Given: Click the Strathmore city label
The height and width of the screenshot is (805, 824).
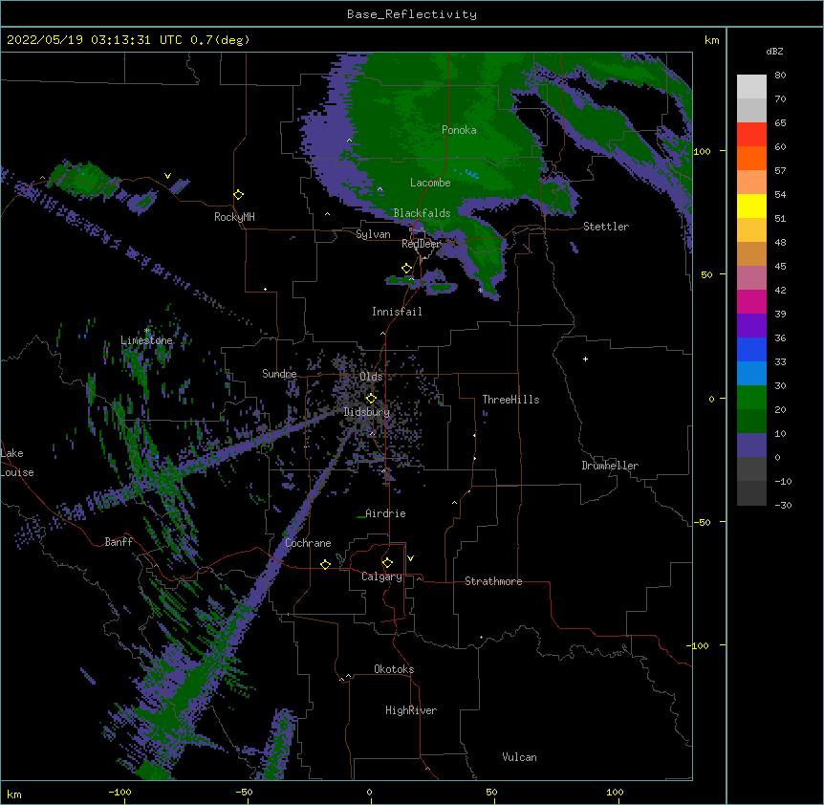Looking at the screenshot, I should pyautogui.click(x=493, y=581).
